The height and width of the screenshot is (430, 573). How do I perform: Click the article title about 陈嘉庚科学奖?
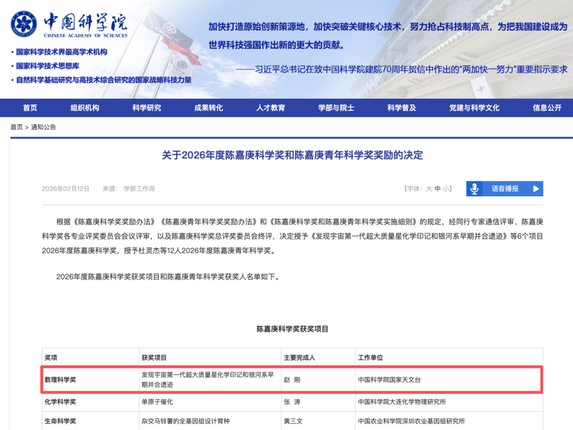pyautogui.click(x=292, y=155)
